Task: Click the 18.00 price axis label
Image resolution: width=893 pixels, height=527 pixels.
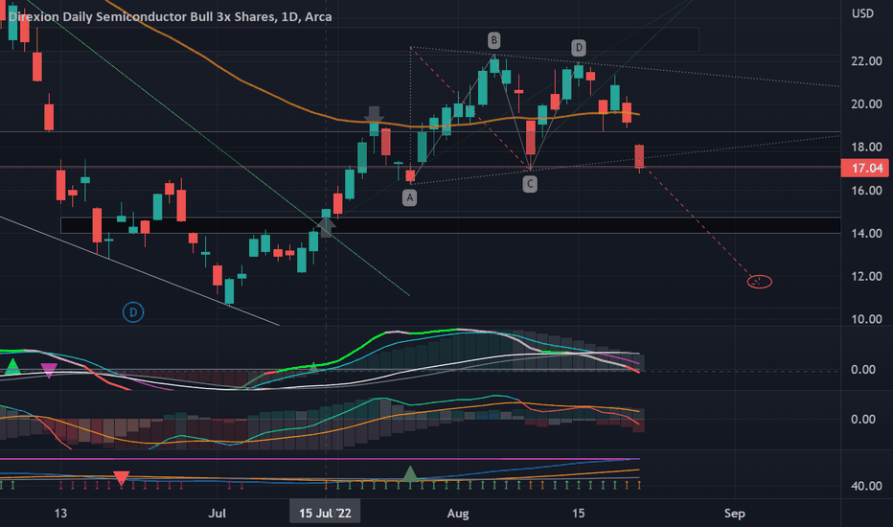Action: [866, 147]
